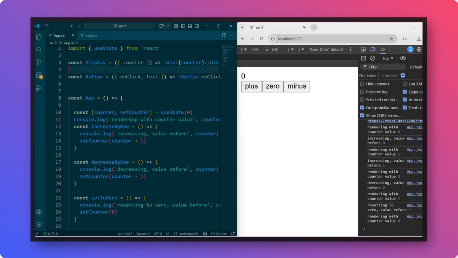
Task: Open the Copilot chat icon in title bar
Action: [x=161, y=26]
